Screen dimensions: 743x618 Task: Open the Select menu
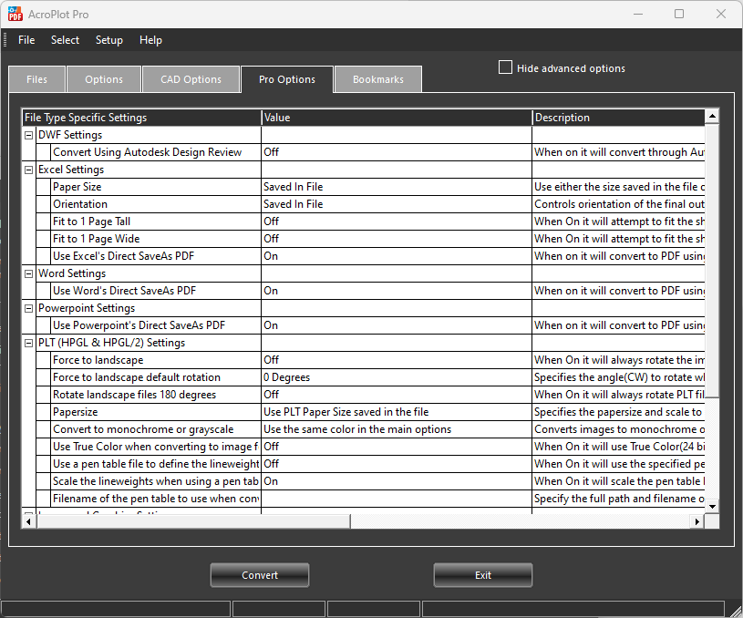[65, 40]
